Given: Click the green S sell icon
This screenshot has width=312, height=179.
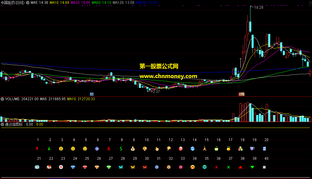Looking at the screenshot, I should click(x=121, y=149).
